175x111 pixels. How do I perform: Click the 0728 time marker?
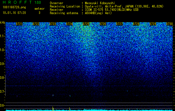pos(136,24)
